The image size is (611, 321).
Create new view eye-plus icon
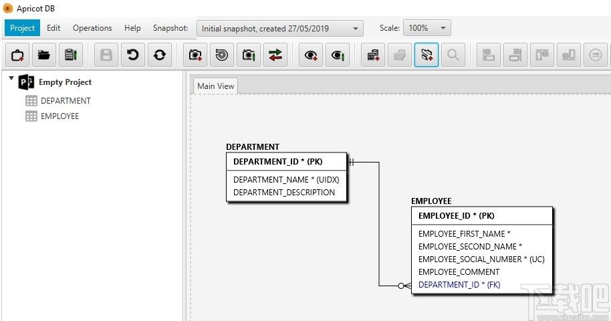click(x=311, y=55)
